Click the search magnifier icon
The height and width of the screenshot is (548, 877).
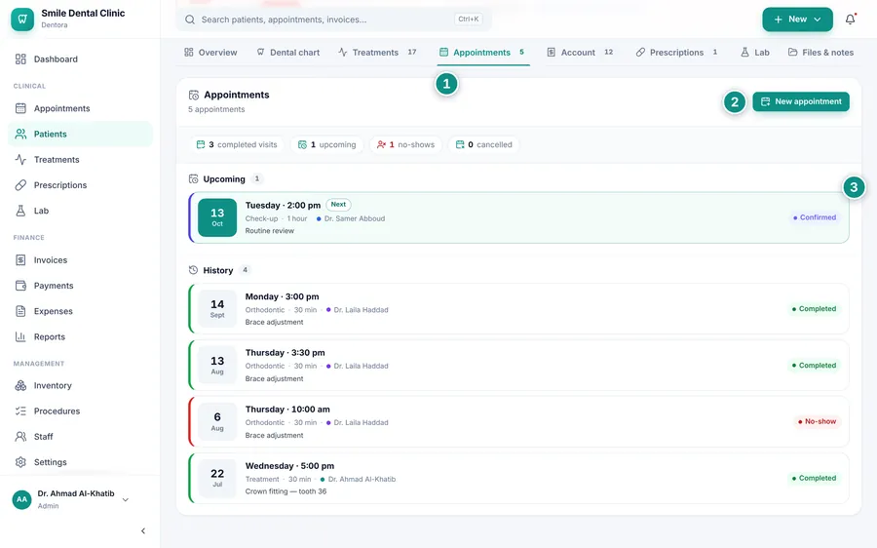[x=190, y=20]
